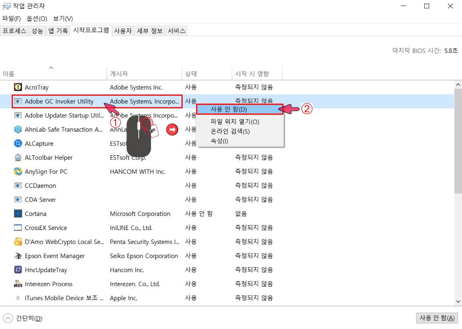Screen dimensions: 462x329
Task: Sort by the 게시자 column header
Action: (144, 73)
